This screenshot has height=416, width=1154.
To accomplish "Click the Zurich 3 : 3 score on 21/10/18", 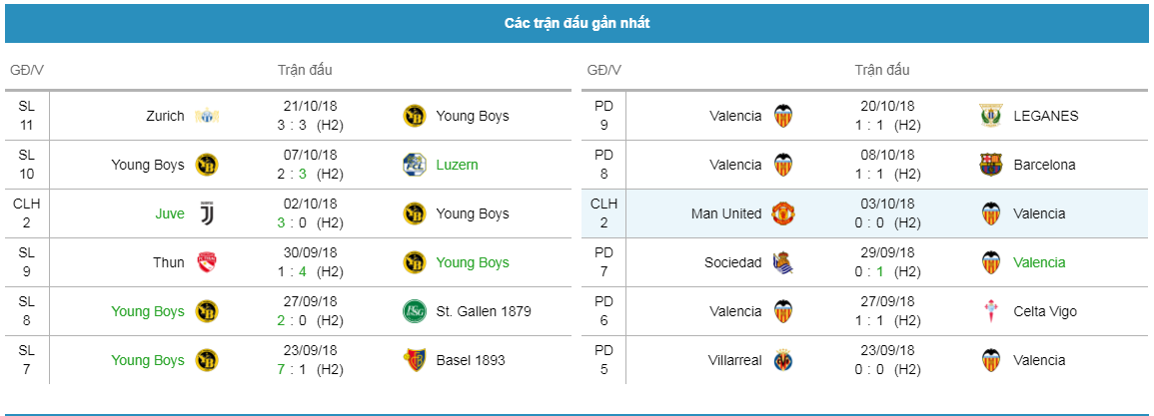I will point(292,125).
